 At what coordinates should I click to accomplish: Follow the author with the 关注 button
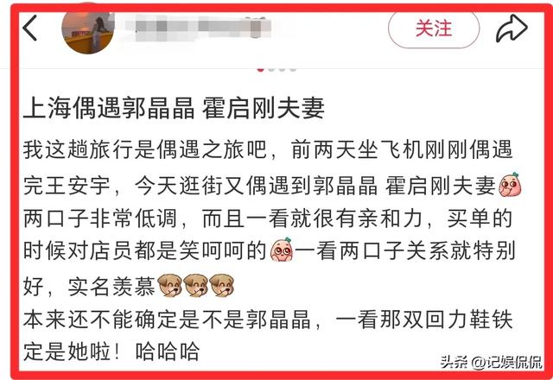pyautogui.click(x=434, y=28)
